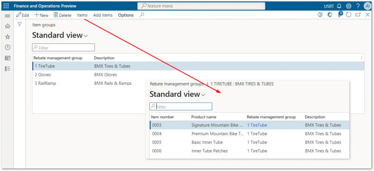Open 1 TireTube link in item 0003 row
The width and height of the screenshot is (374, 171).
pos(257,125)
